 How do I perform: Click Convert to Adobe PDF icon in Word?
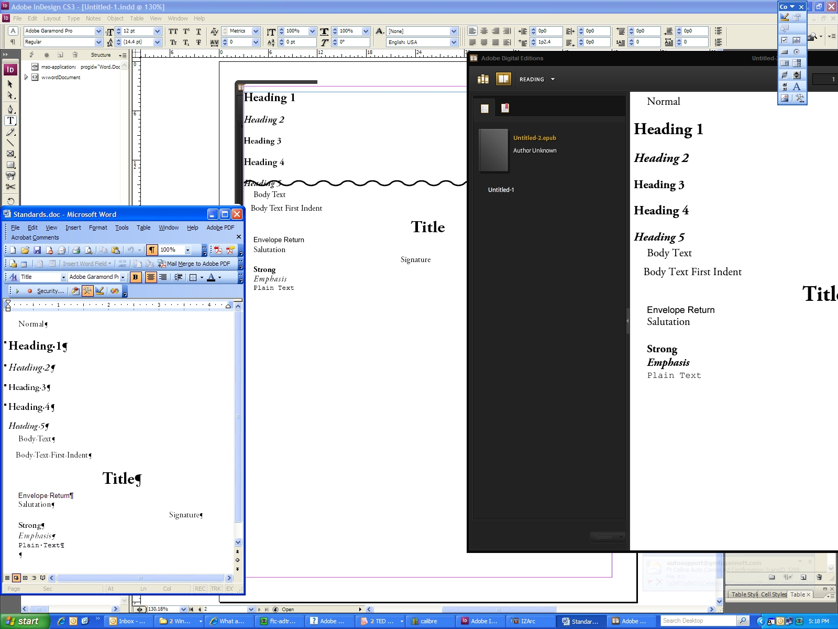(x=218, y=250)
